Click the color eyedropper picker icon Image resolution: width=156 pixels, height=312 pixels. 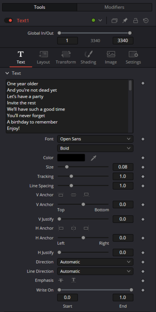click(93, 158)
